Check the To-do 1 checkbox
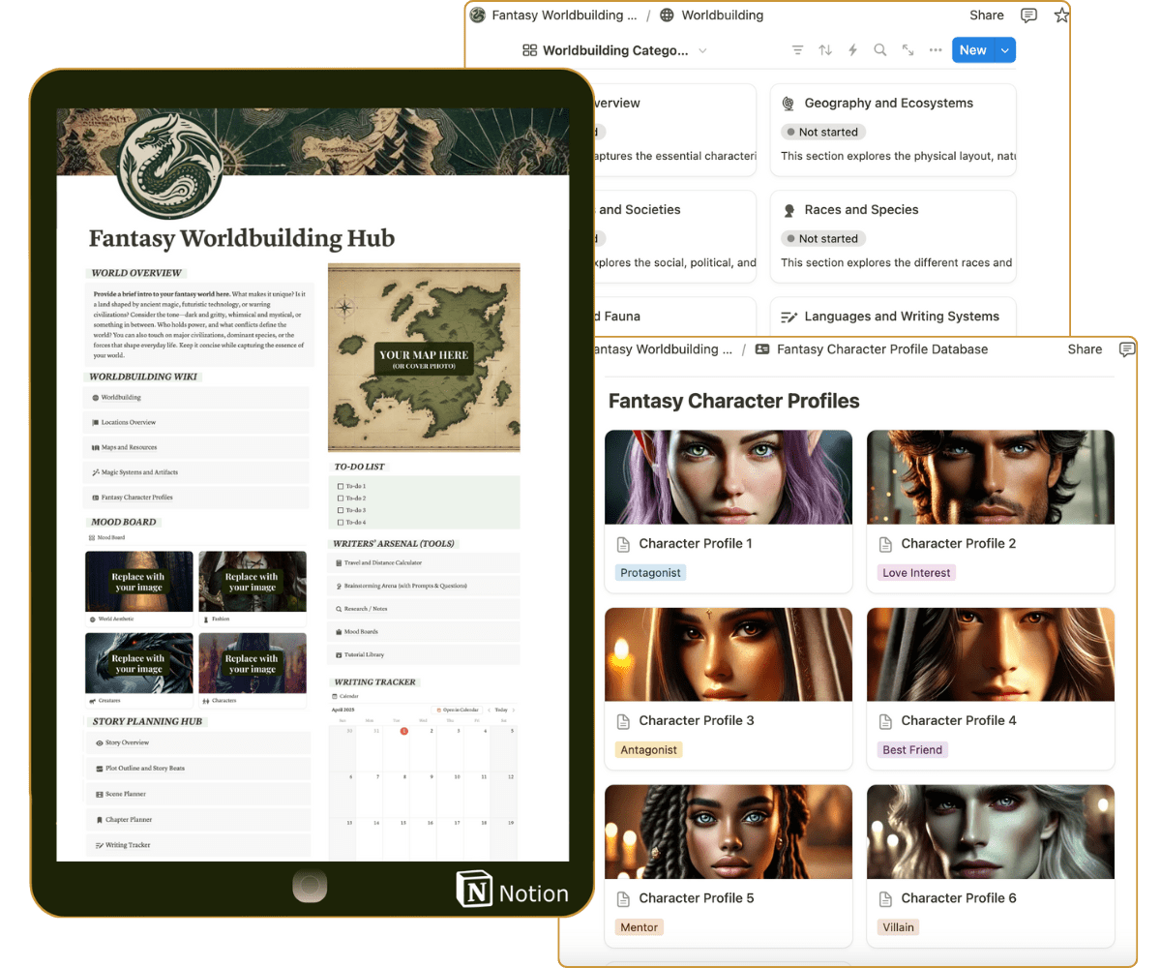 coord(340,486)
